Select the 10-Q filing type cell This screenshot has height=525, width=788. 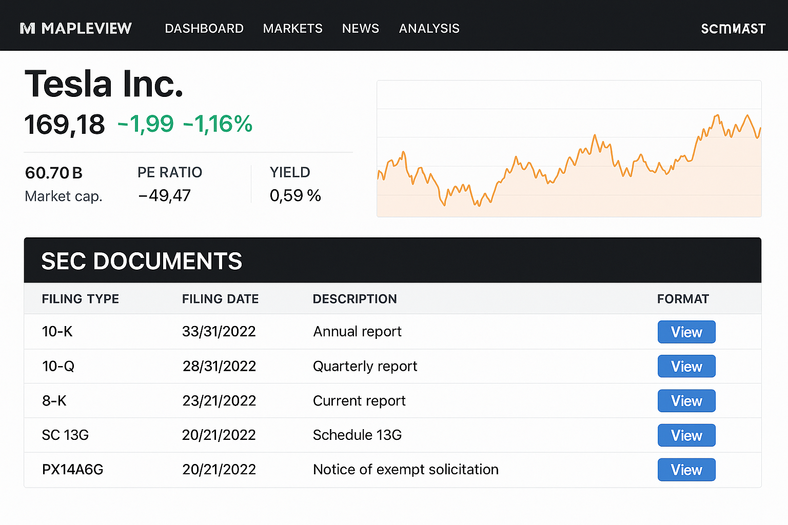click(x=58, y=366)
